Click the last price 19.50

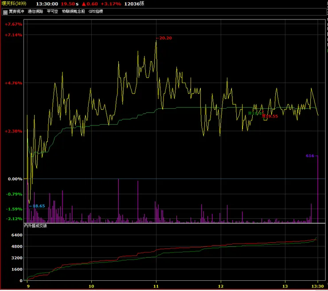[68, 4]
